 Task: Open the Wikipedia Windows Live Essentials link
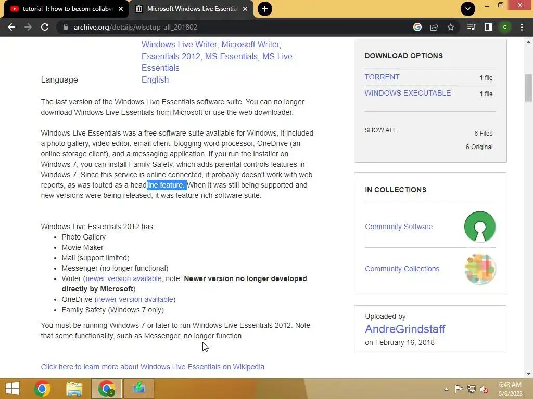[153, 367]
